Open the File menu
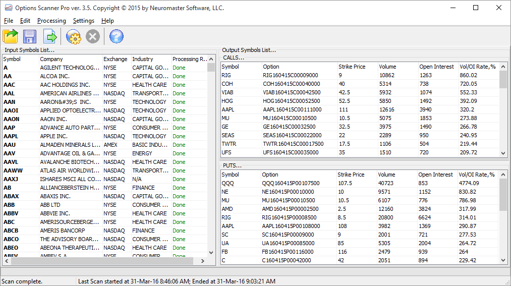The height and width of the screenshot is (286, 511). (x=9, y=21)
